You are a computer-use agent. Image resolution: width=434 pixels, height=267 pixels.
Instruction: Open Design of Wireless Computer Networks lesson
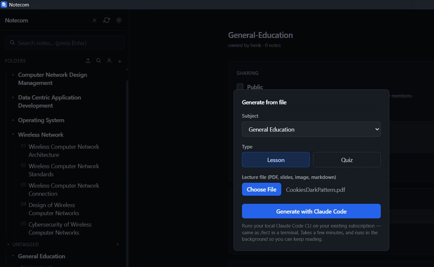tap(54, 209)
